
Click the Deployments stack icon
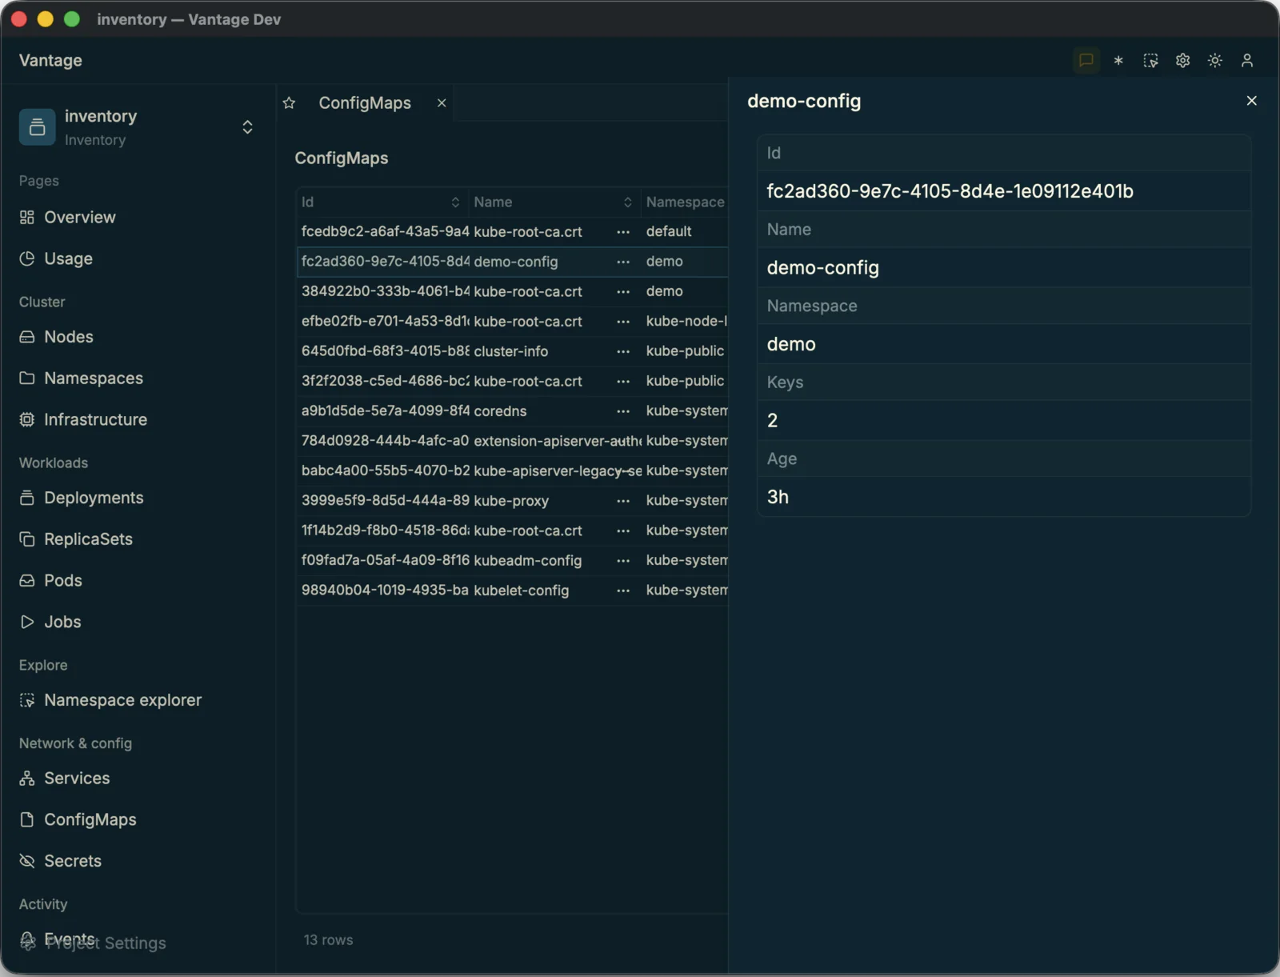27,498
